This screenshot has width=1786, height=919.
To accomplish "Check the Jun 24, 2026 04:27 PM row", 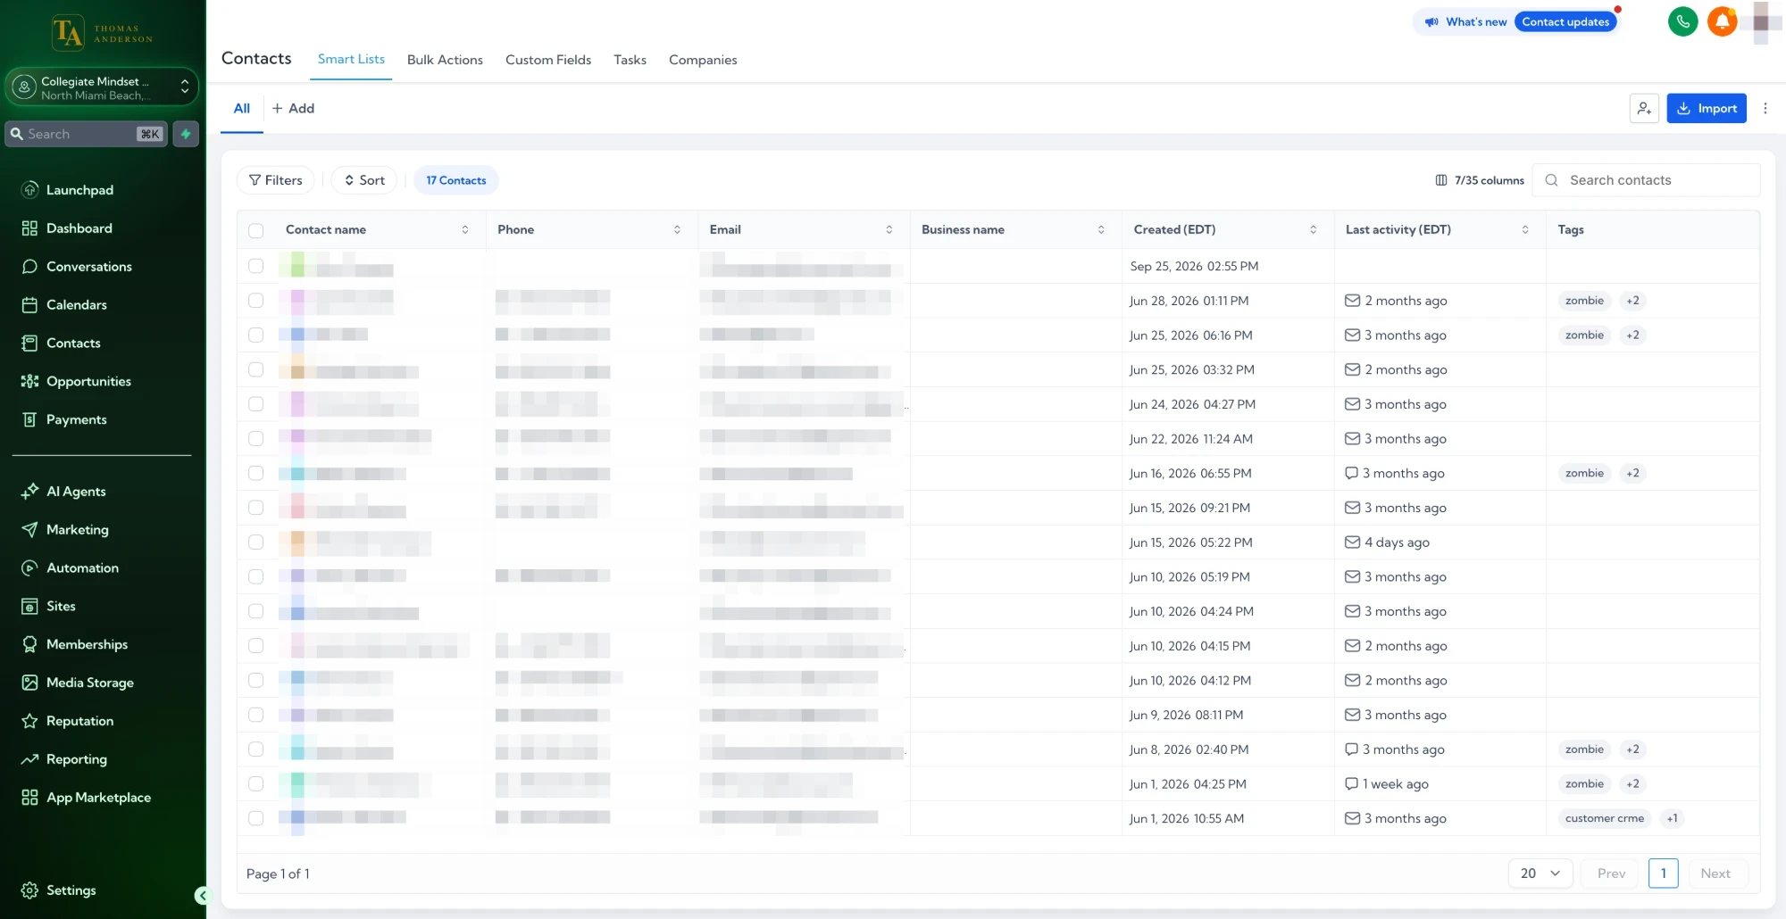I will pos(256,404).
